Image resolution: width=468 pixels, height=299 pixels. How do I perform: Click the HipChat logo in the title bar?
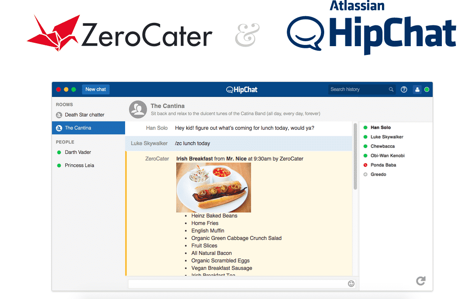[x=241, y=89]
